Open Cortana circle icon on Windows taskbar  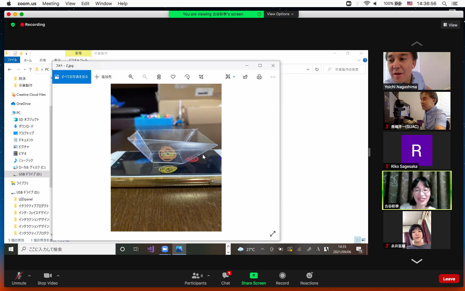click(122, 249)
